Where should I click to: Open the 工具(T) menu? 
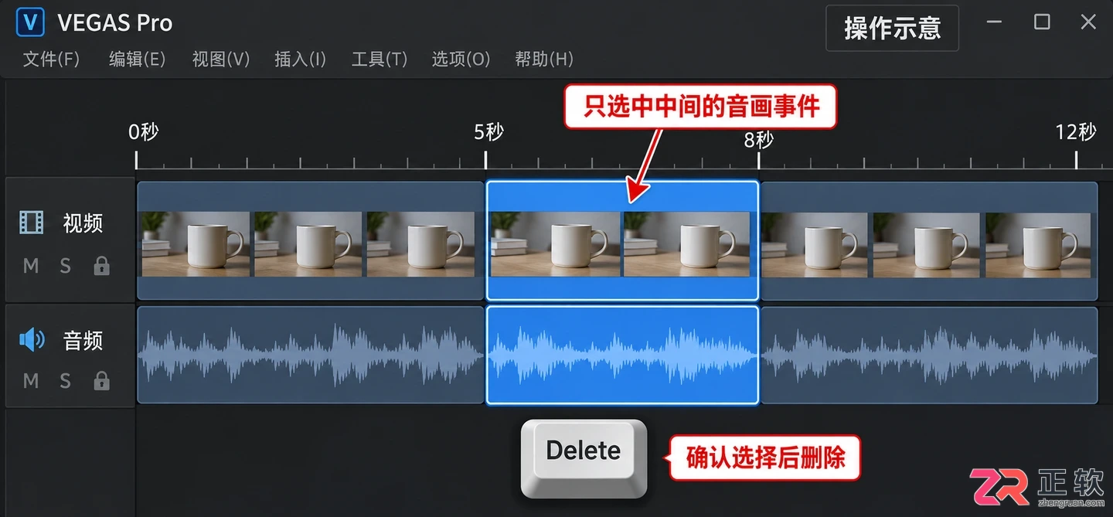click(380, 60)
